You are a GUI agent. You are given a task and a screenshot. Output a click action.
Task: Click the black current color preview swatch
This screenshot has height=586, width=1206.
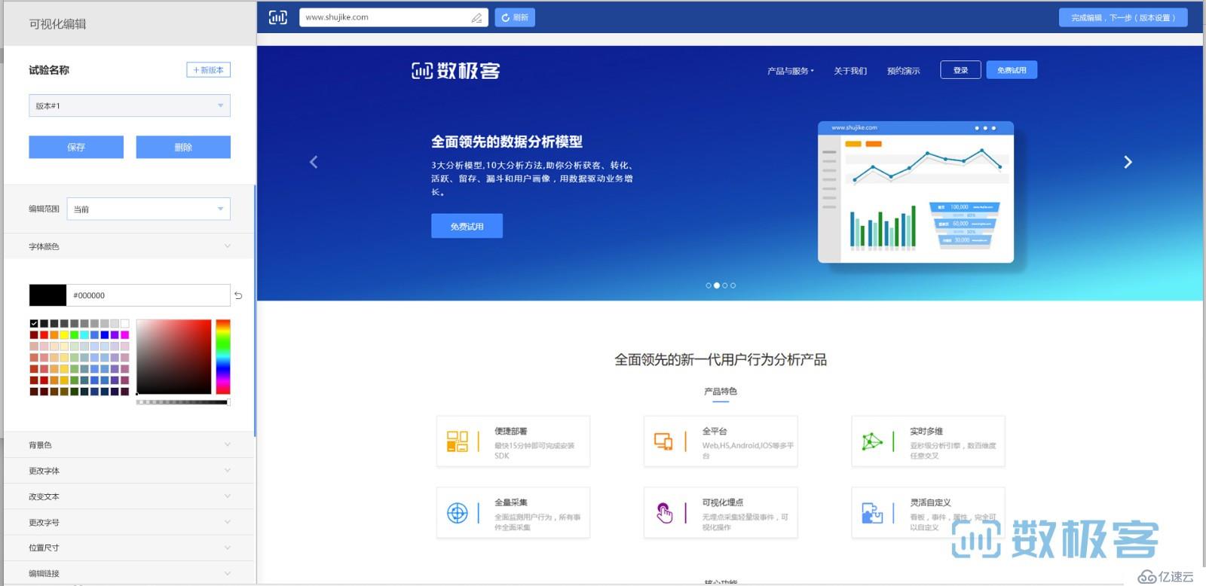47,295
